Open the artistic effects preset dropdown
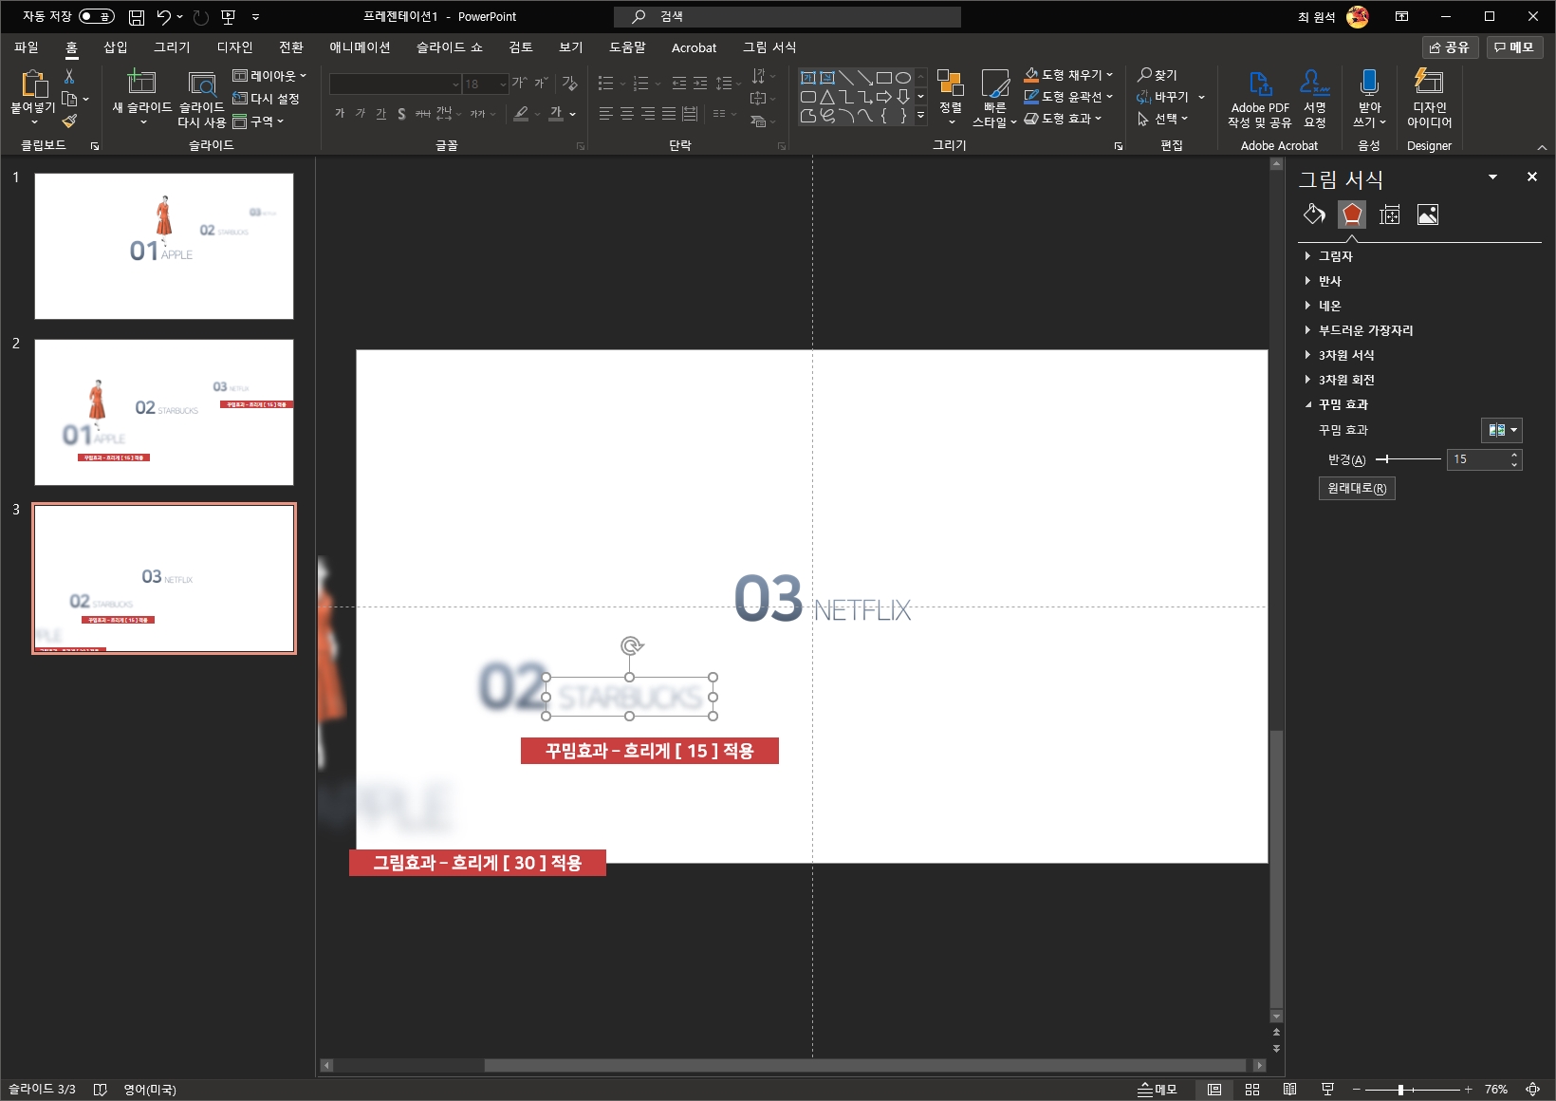 pyautogui.click(x=1501, y=430)
